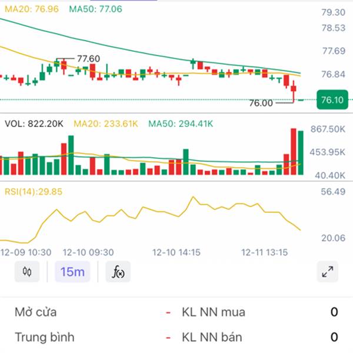The height and width of the screenshot is (353, 353).
Task: Tap the green 76.10 current price tag
Action: (x=332, y=100)
